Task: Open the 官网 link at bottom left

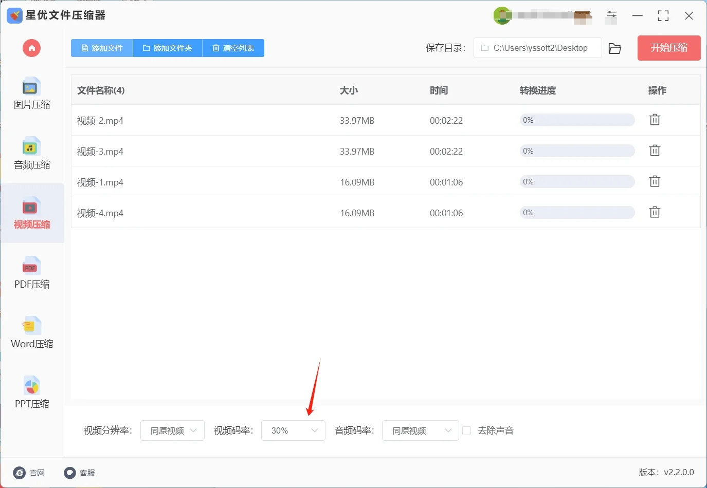Action: pyautogui.click(x=29, y=473)
